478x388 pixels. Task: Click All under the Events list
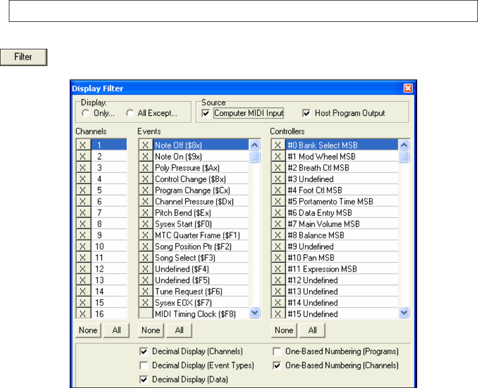point(179,330)
